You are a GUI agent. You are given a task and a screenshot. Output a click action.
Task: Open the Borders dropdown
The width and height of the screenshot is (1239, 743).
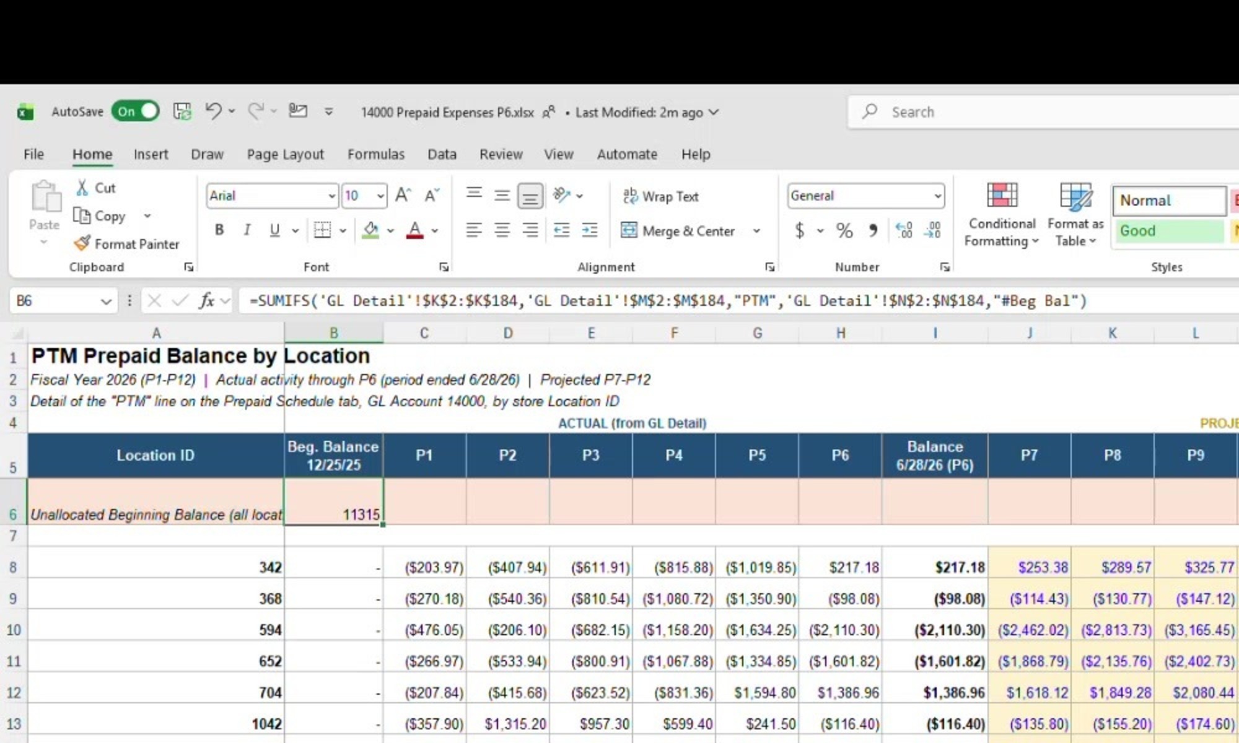[343, 230]
